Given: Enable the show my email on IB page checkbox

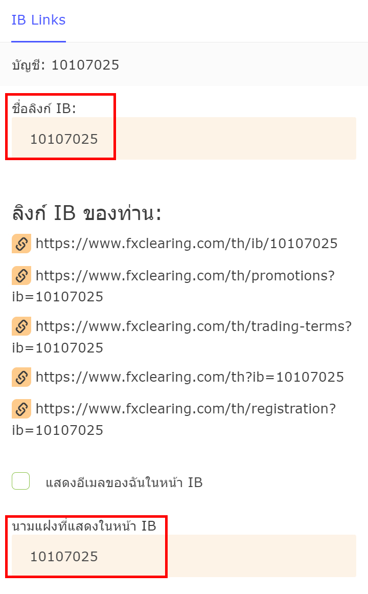Looking at the screenshot, I should click(x=20, y=481).
